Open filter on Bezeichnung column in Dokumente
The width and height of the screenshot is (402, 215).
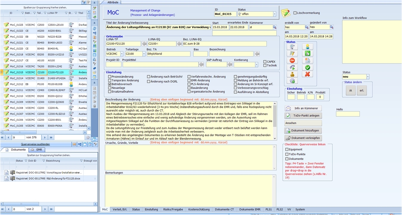pyautogui.click(x=81, y=161)
